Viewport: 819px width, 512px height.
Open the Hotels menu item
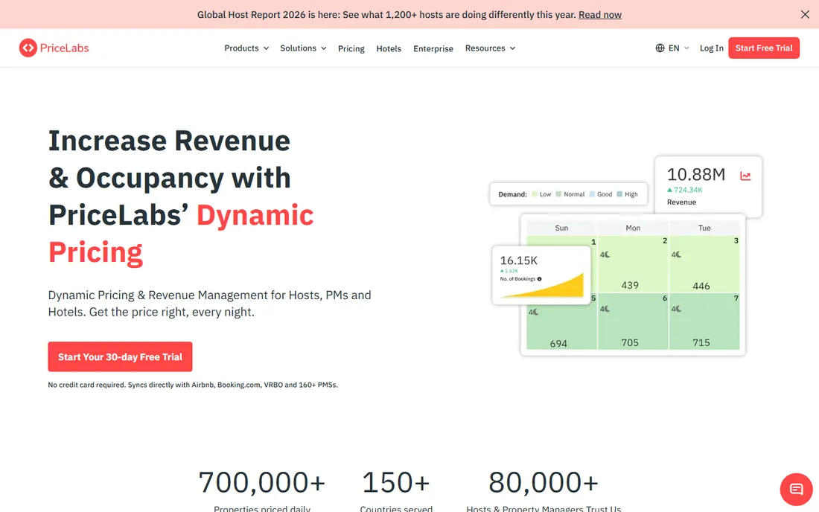[389, 48]
